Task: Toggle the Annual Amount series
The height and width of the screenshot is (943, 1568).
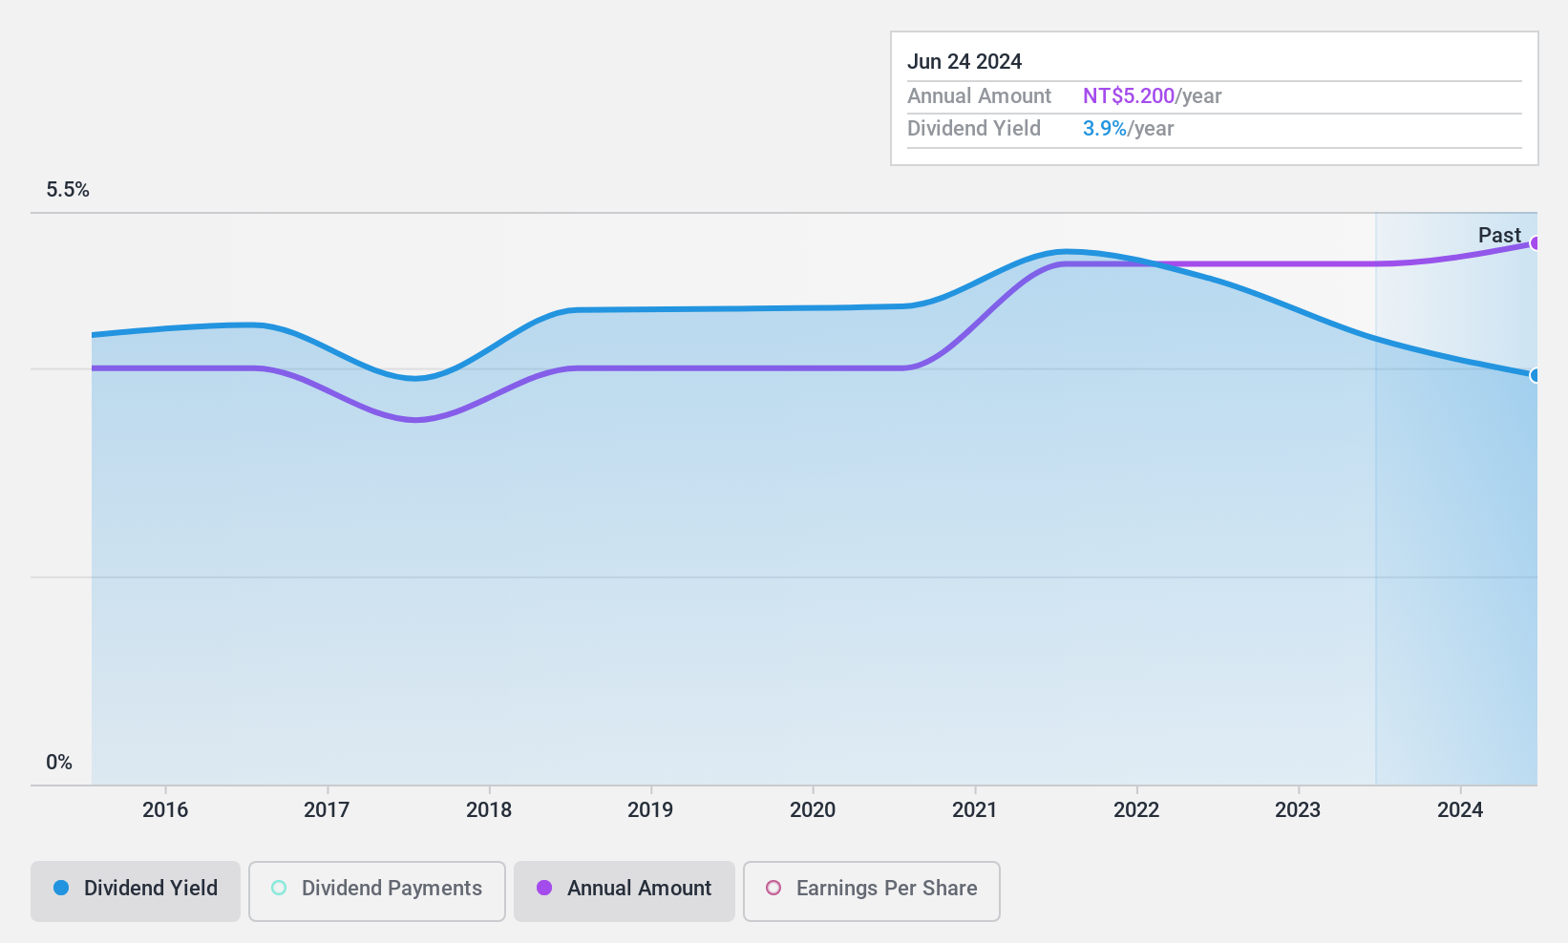Action: click(625, 891)
